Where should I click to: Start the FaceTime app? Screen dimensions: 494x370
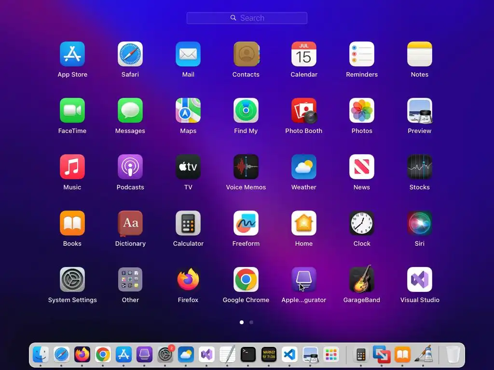coord(72,110)
